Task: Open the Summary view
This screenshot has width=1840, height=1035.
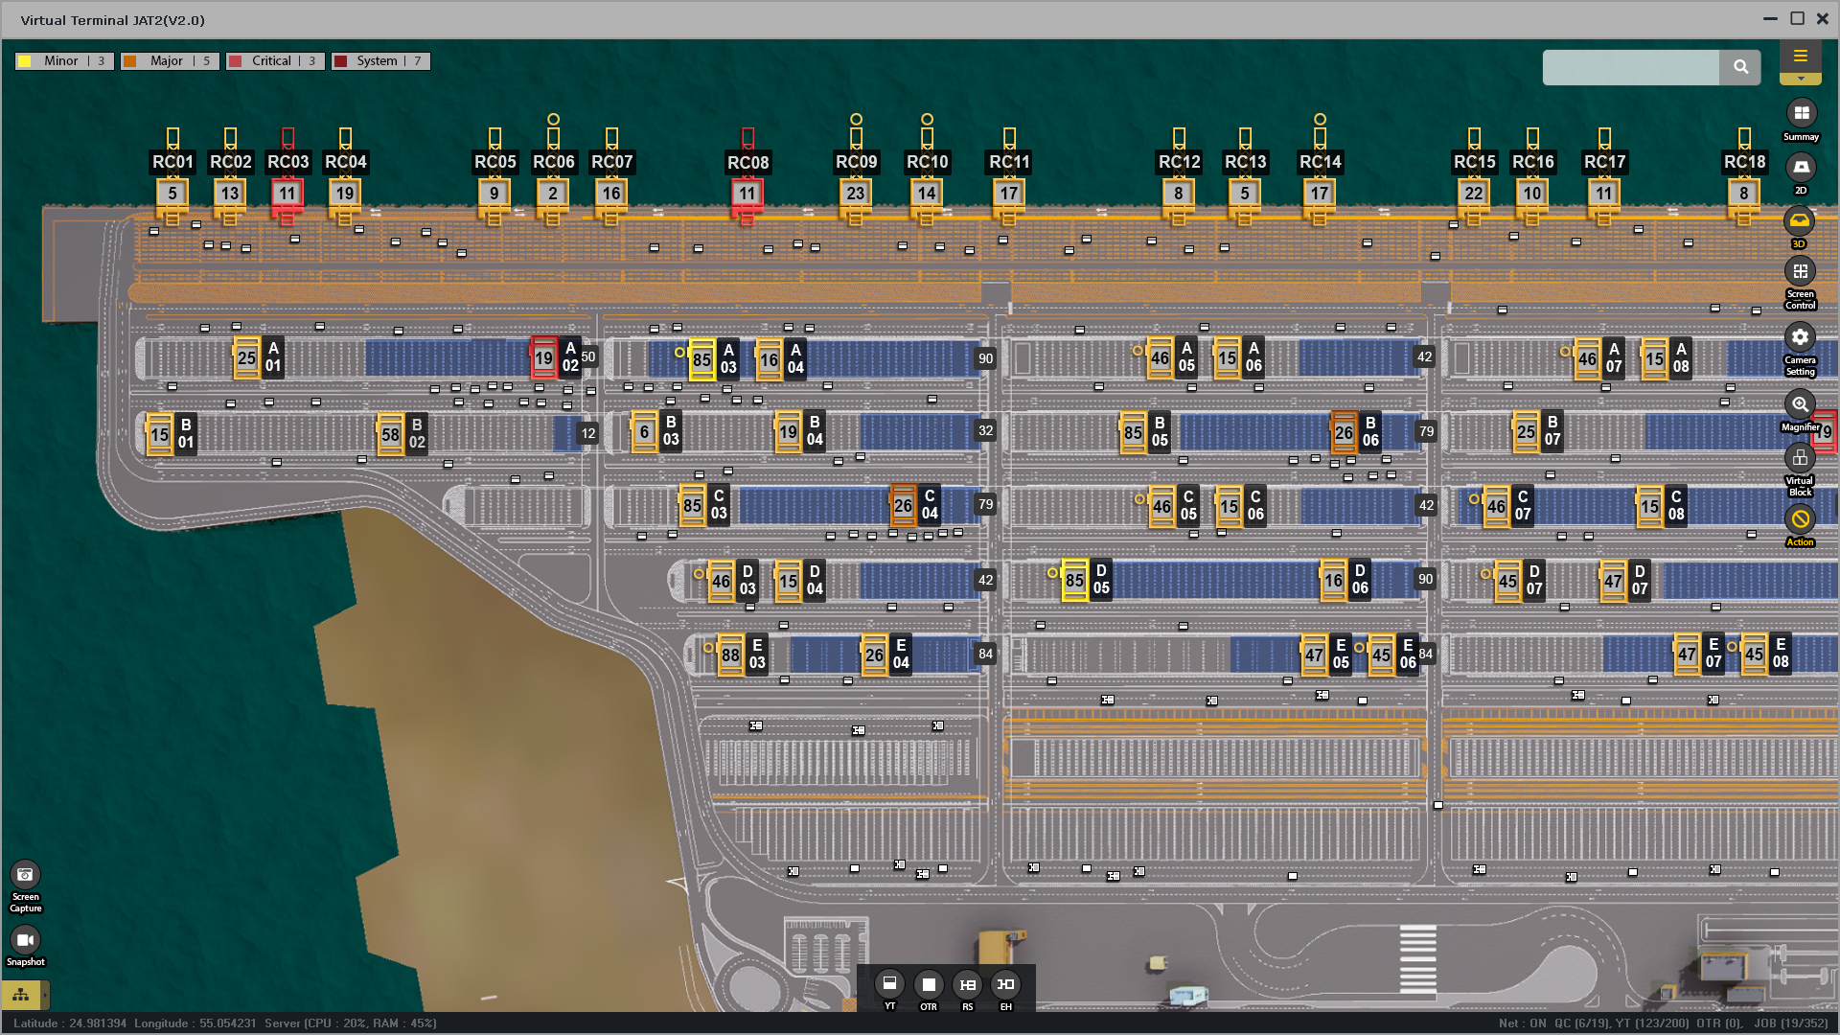Action: [1801, 114]
